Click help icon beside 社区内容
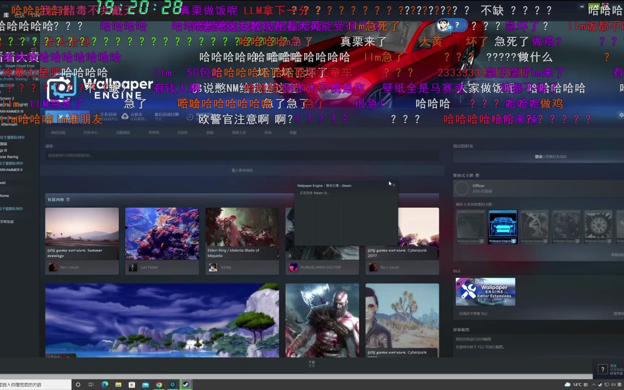This screenshot has height=390, width=624. (x=68, y=199)
